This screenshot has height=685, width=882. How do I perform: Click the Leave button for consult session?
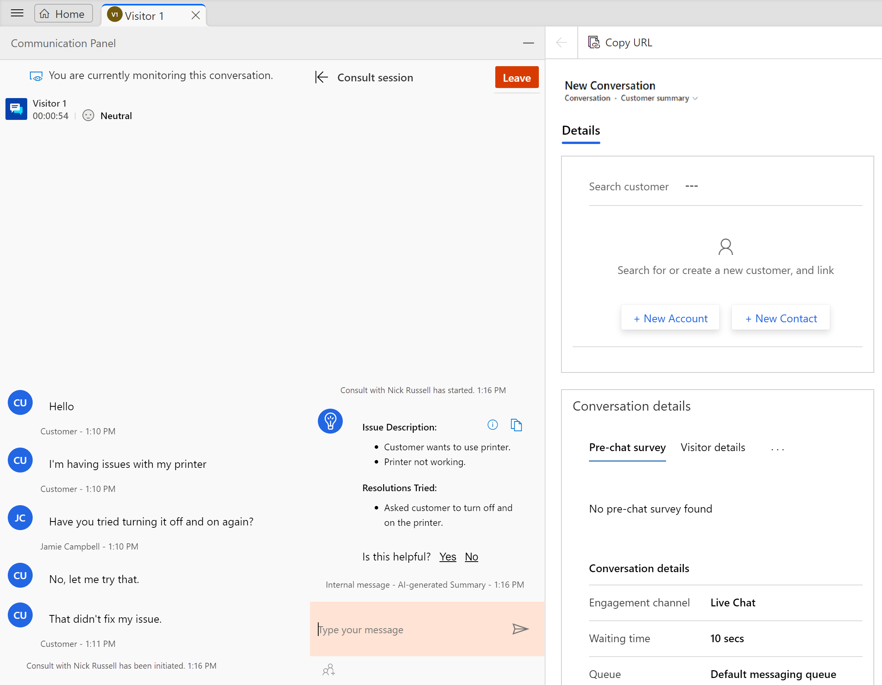coord(517,77)
